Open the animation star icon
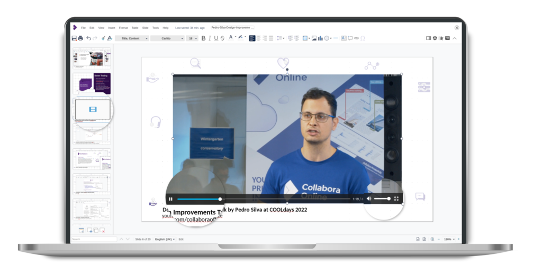Image resolution: width=542 pixels, height=275 pixels. coord(441,38)
